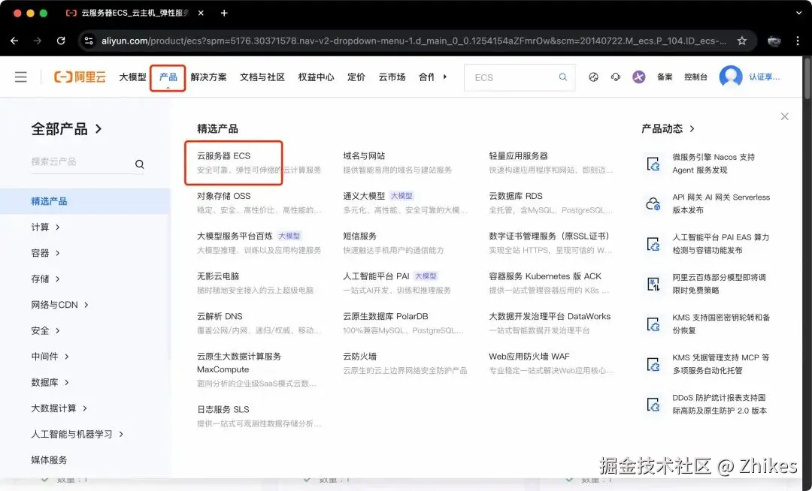Open the 云市场 nav menu
The image size is (812, 491).
tap(392, 77)
